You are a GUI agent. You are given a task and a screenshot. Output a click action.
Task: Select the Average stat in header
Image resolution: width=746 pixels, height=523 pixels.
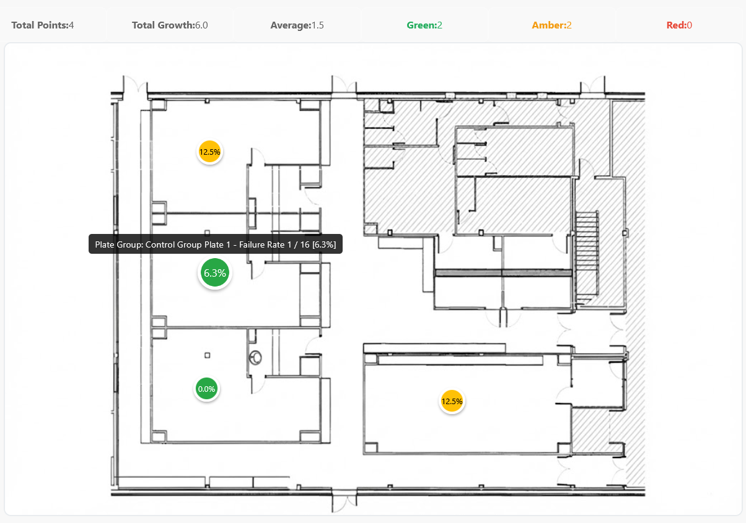[x=297, y=25]
